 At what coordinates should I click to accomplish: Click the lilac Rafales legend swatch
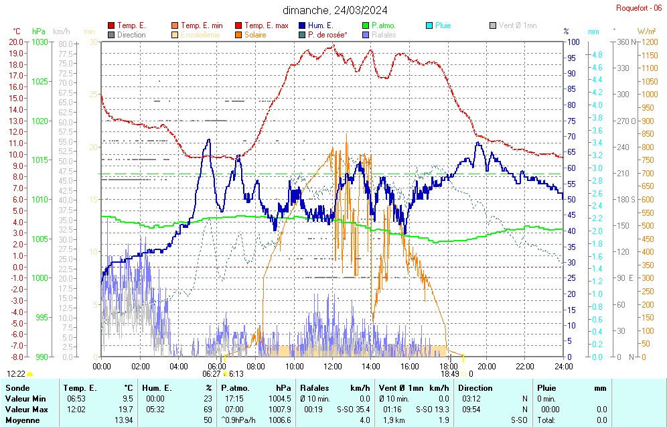point(366,35)
